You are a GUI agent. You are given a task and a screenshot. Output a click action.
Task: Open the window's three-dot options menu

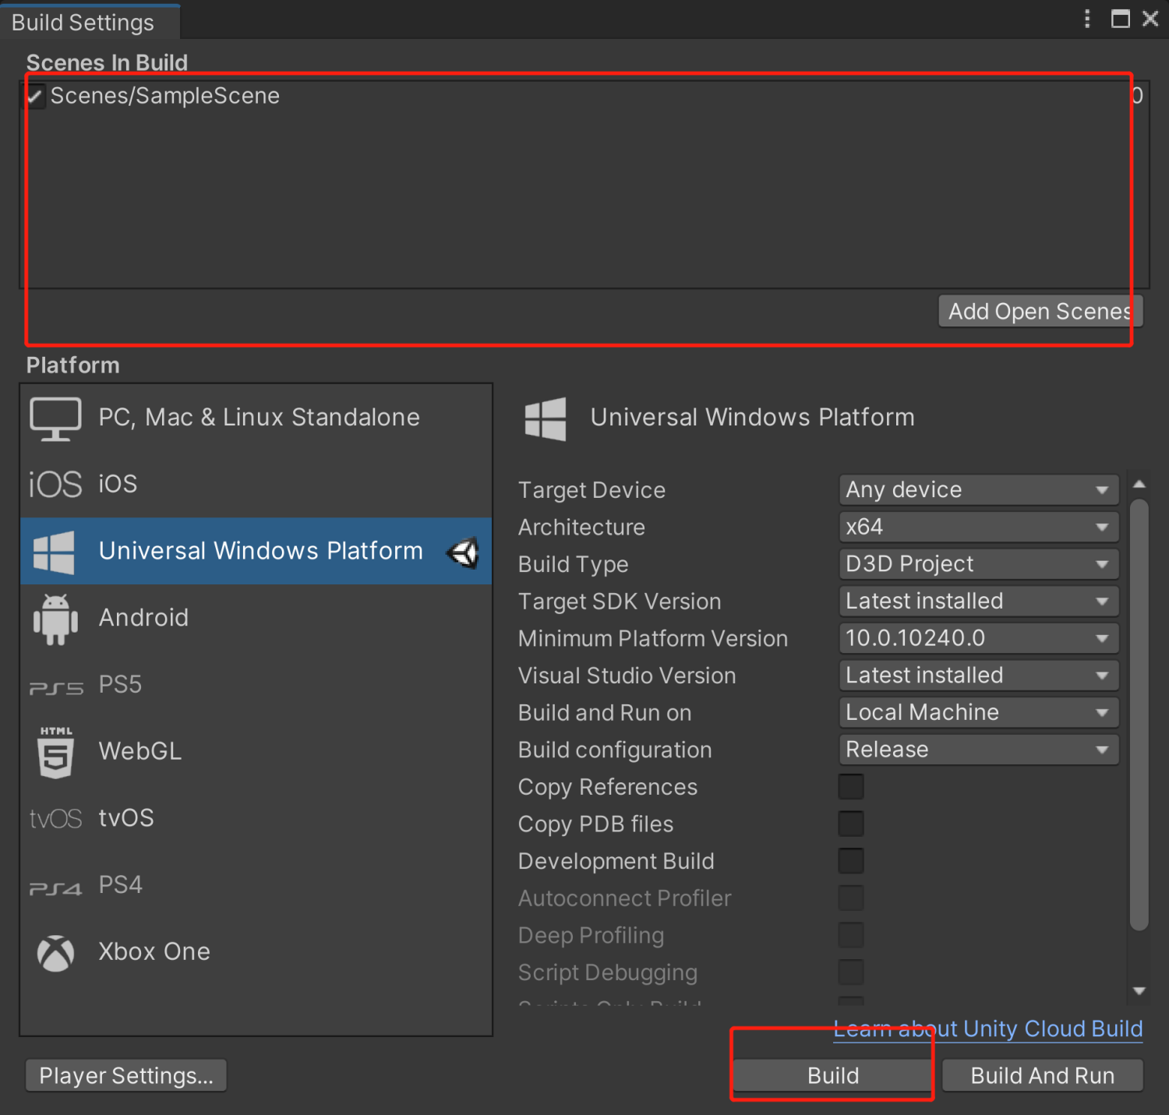tap(1087, 19)
